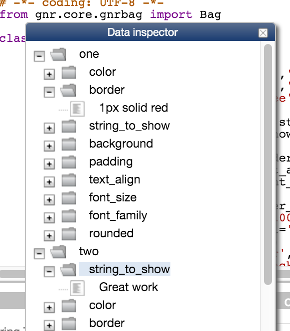This screenshot has height=331, width=290.
Task: Select the 'font_family' tree label
Action: (x=118, y=215)
